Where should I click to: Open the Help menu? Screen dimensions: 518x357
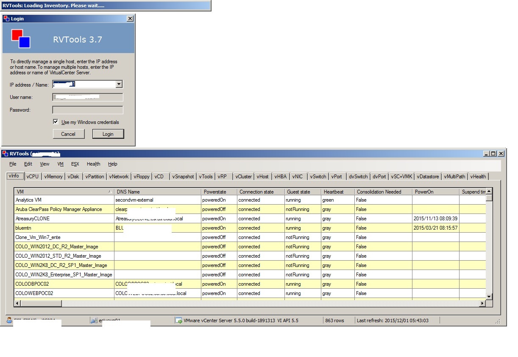[112, 164]
